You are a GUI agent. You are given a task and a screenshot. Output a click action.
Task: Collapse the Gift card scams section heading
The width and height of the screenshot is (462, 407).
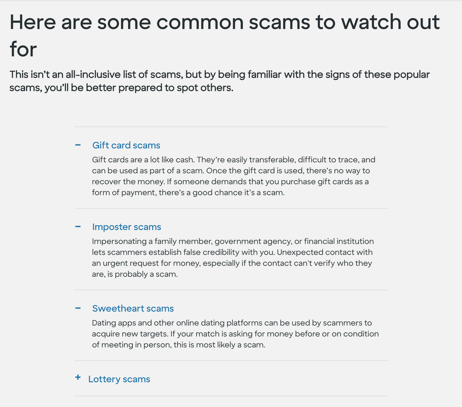[x=126, y=145]
